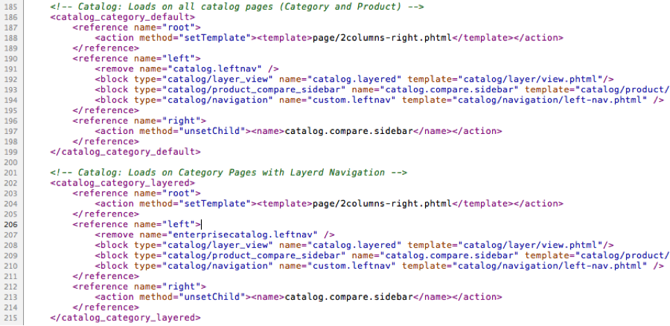
Task: Click type="catalog/layer_view" on line 192
Action: (203, 79)
